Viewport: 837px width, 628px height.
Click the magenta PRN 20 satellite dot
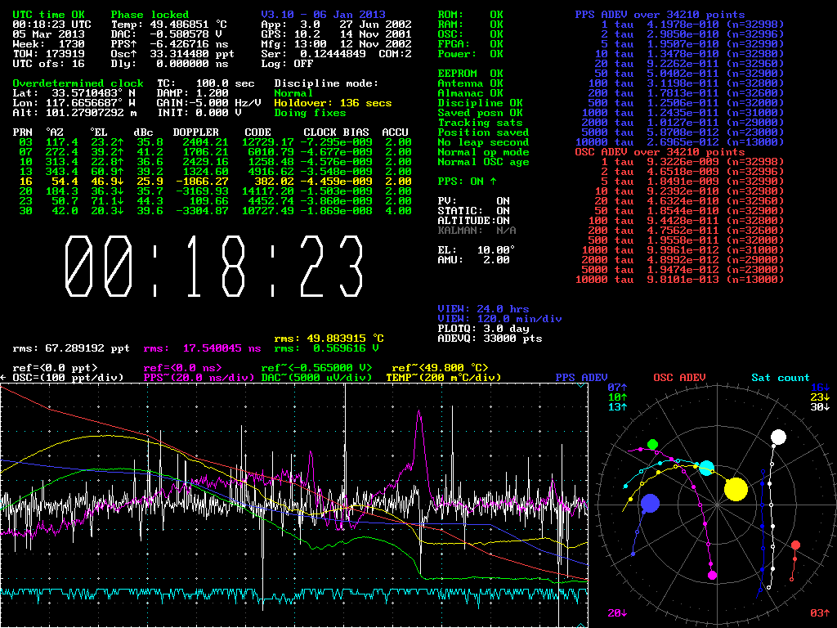(712, 575)
